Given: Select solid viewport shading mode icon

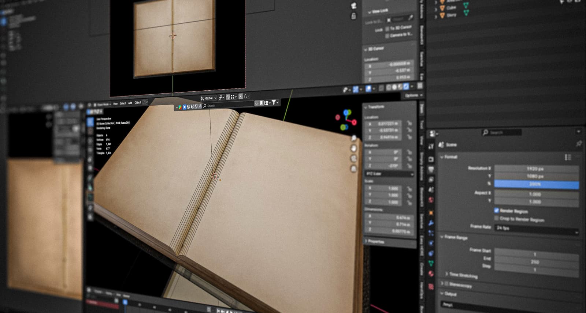Looking at the screenshot, I should 394,87.
